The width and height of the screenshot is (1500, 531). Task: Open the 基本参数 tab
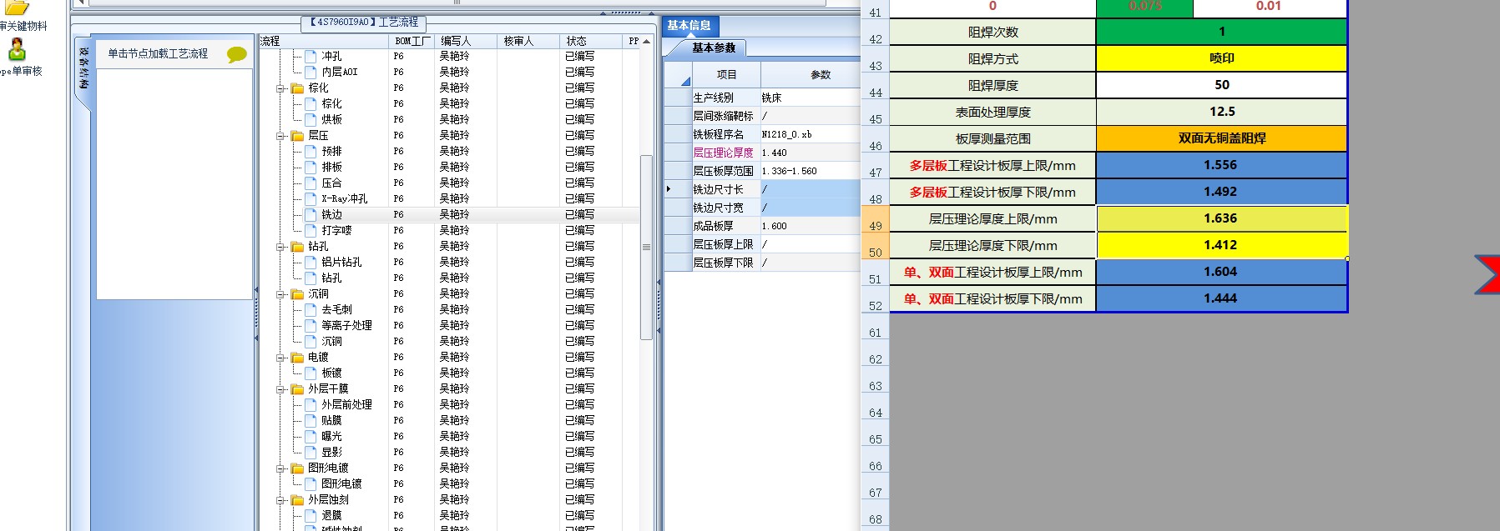(714, 48)
